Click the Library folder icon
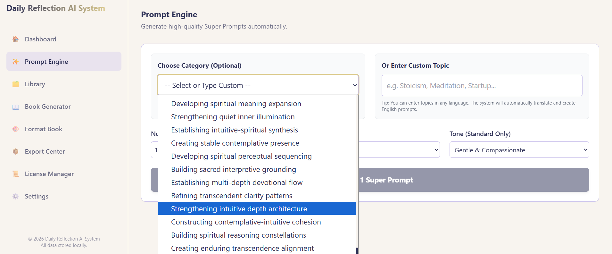Viewport: 612px width, 254px height. [16, 84]
